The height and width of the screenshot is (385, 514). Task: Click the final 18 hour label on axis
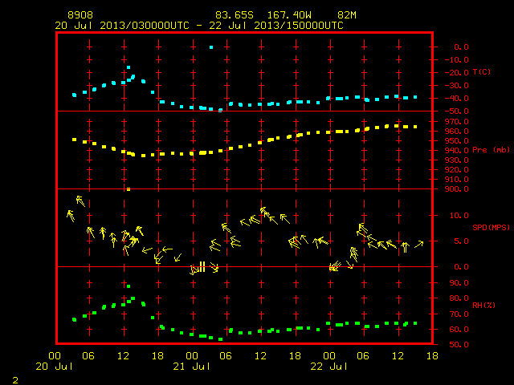pos(432,356)
